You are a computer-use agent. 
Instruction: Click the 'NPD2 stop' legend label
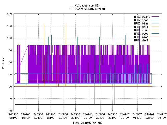[x=141, y=20]
